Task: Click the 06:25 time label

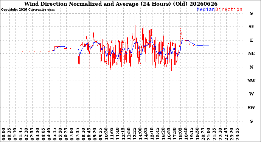Action: (66, 134)
